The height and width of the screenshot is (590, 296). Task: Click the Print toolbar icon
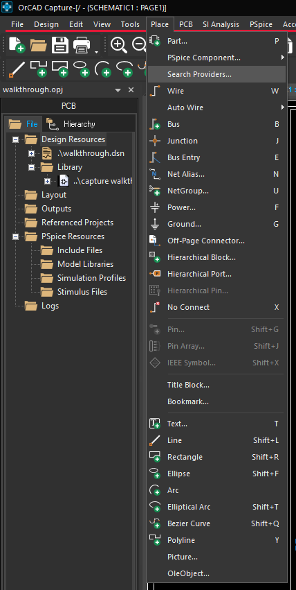(82, 45)
